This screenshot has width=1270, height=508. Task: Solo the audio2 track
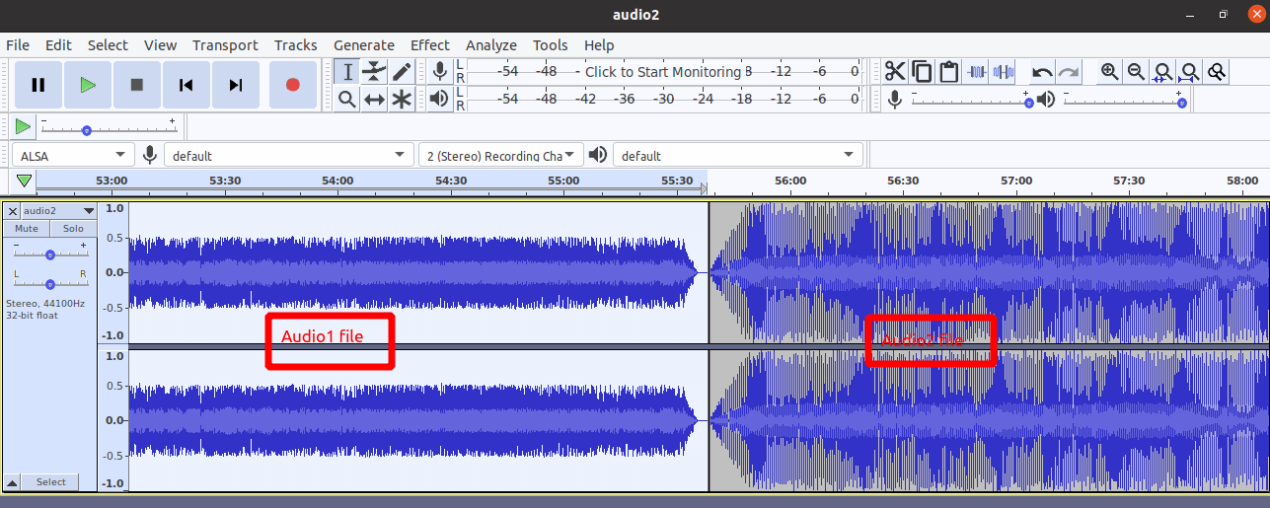pos(73,228)
